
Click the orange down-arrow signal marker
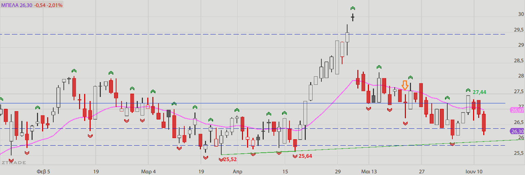point(405,85)
